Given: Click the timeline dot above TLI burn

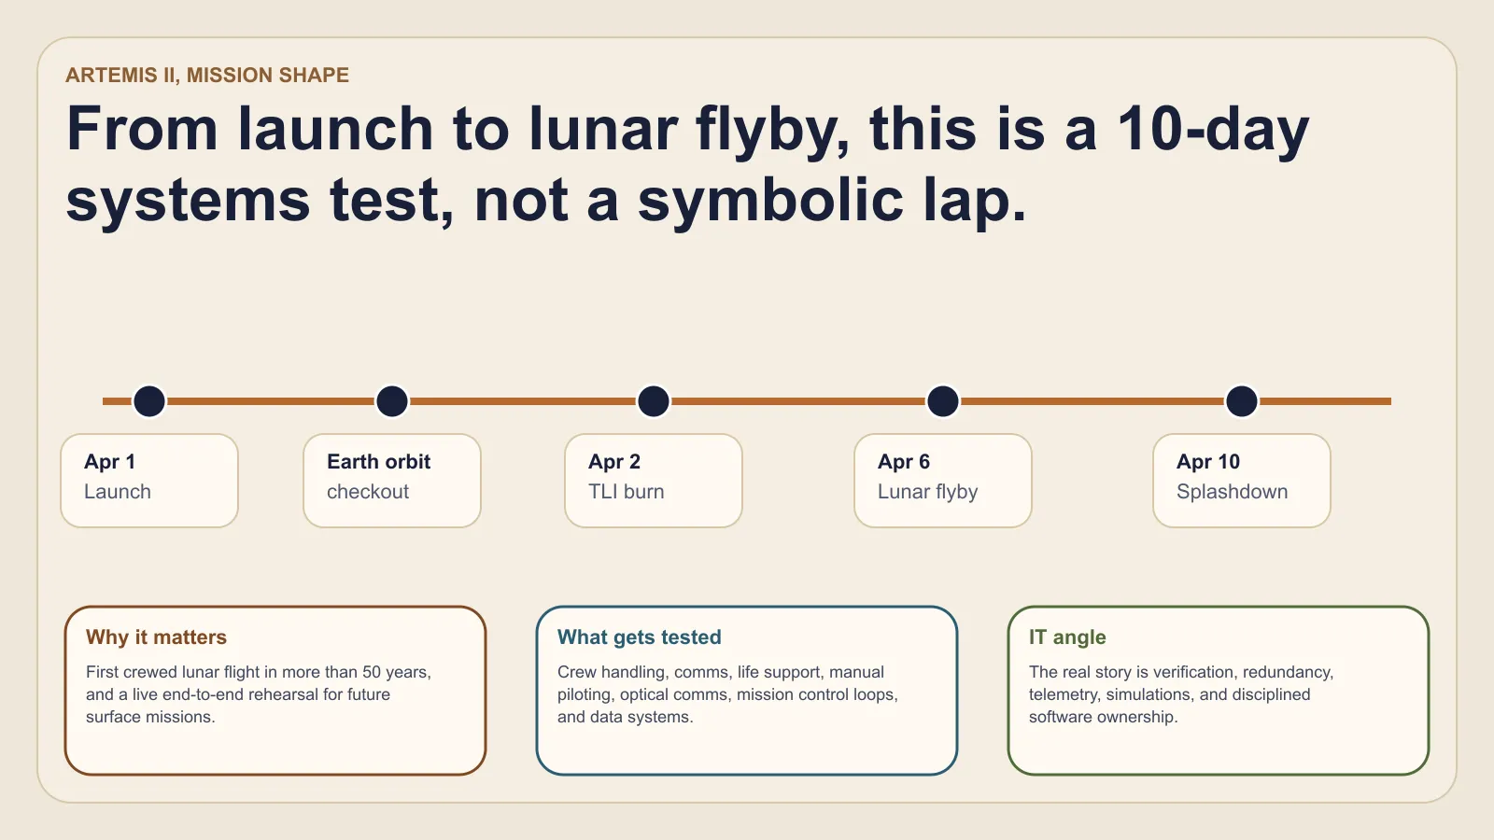Looking at the screenshot, I should (654, 401).
